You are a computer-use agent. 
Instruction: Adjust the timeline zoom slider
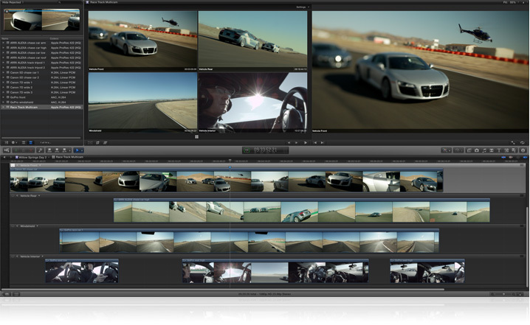click(503, 294)
